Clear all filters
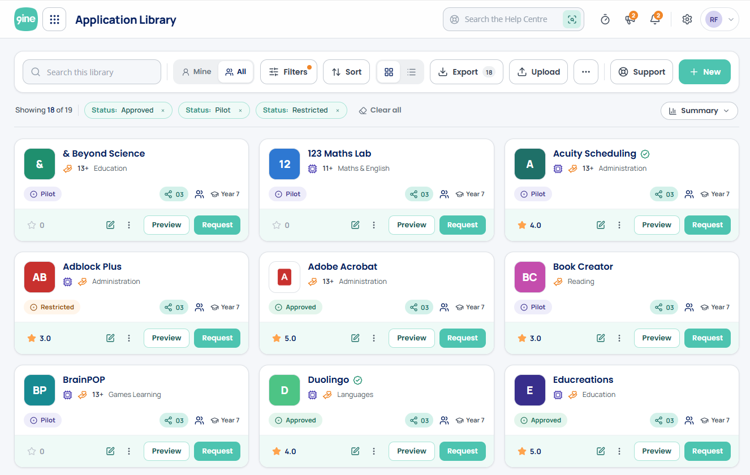 pos(380,110)
